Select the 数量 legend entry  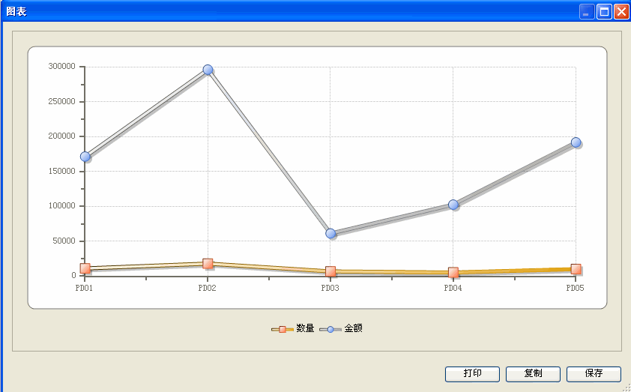pyautogui.click(x=292, y=329)
